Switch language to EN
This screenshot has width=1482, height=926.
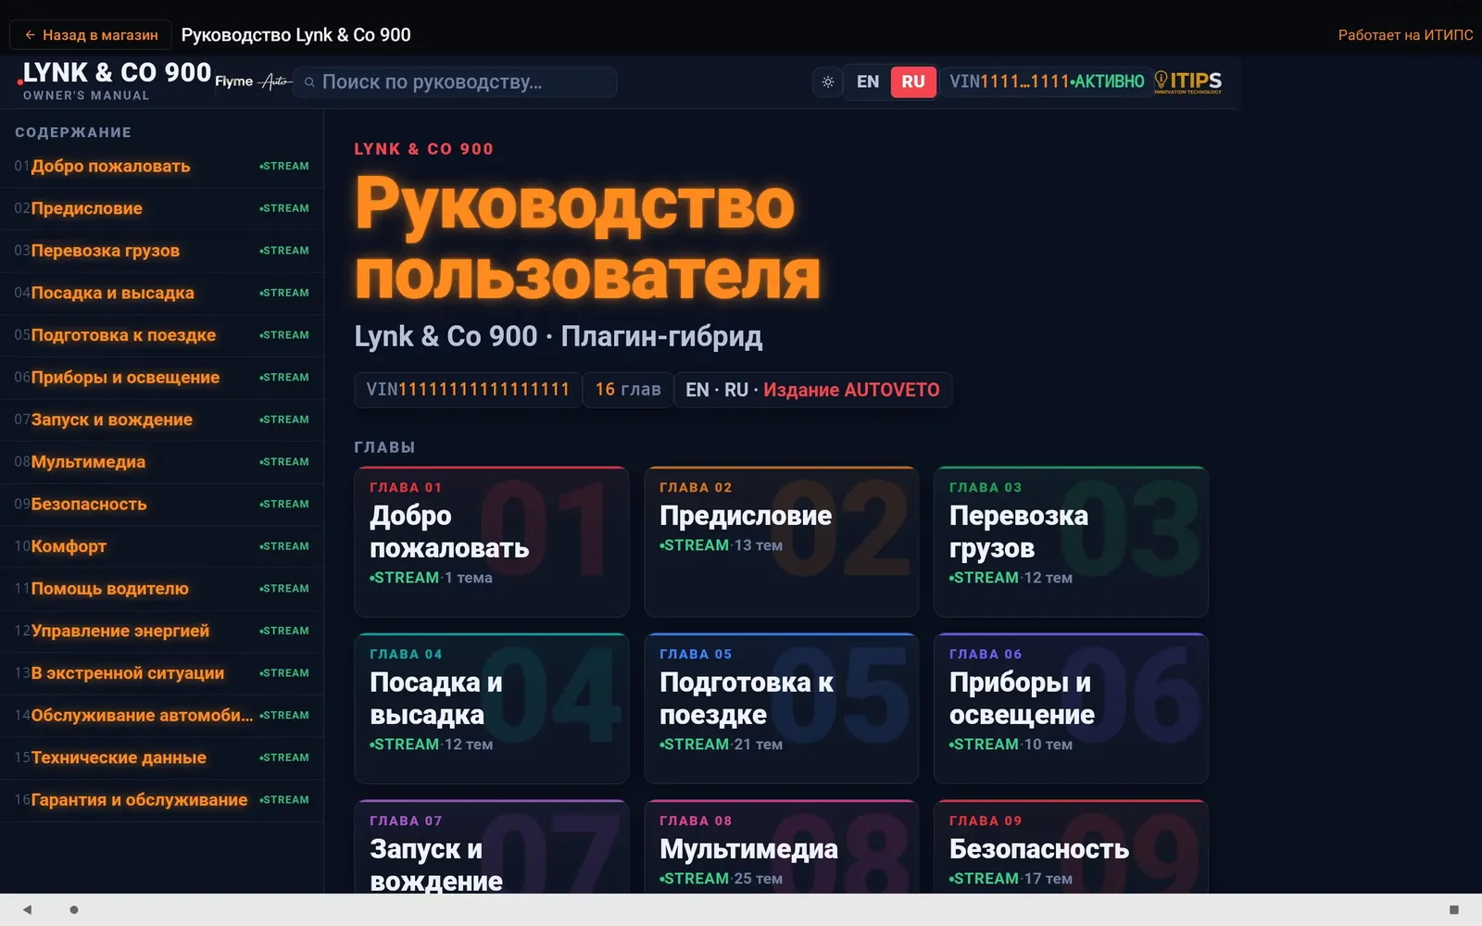[868, 81]
